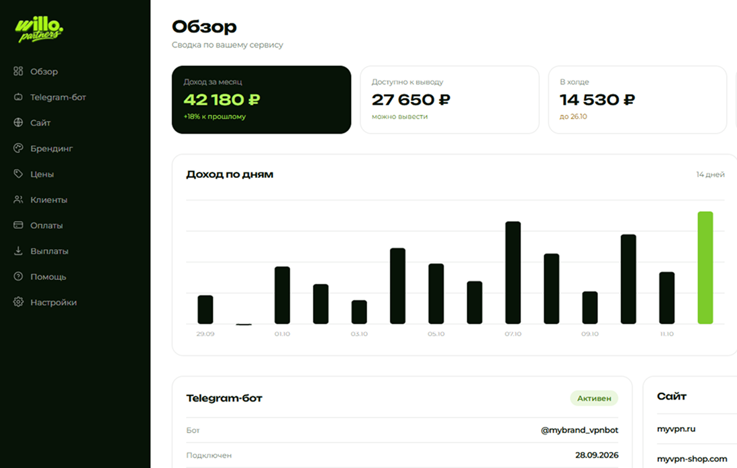Click the Доход по дням chart heading
Viewport: 737px width, 468px height.
click(x=230, y=175)
